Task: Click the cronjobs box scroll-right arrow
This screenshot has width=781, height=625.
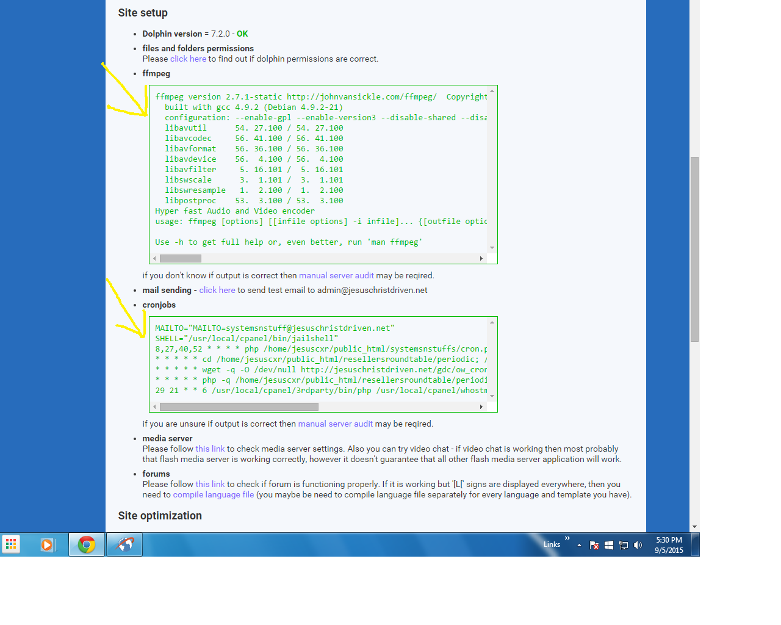Action: [481, 406]
